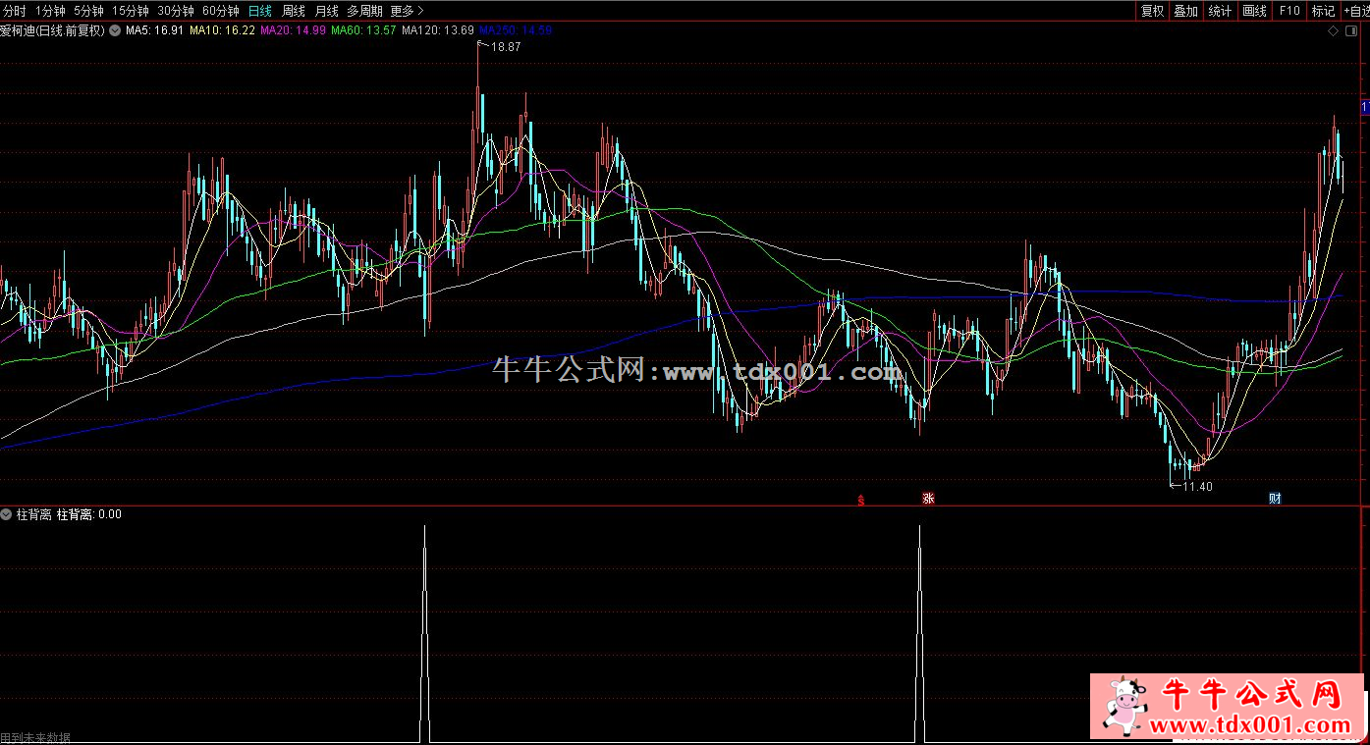Click the 标记 mark button
Viewport: 1370px width, 745px height.
tap(1324, 11)
